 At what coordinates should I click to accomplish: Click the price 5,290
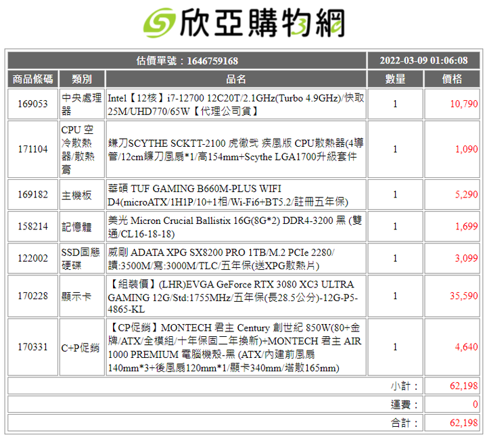click(467, 194)
